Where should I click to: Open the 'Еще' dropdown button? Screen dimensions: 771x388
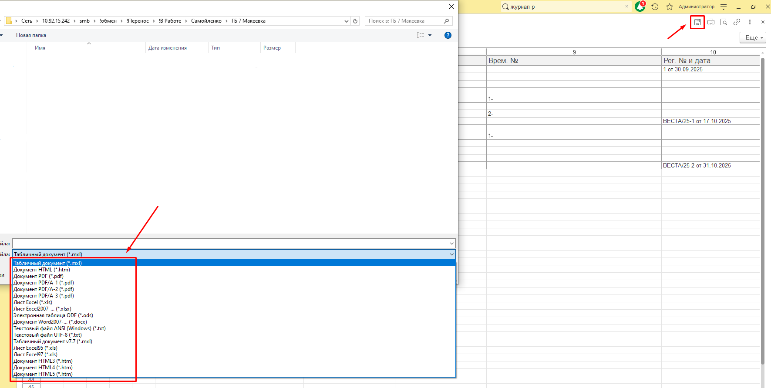coord(753,37)
